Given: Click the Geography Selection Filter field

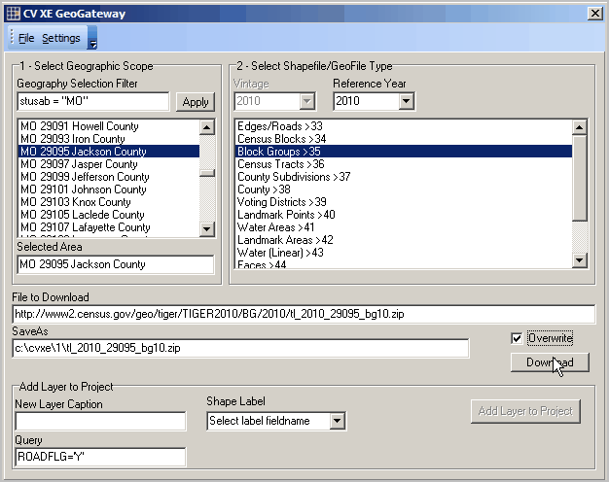Looking at the screenshot, I should click(93, 102).
